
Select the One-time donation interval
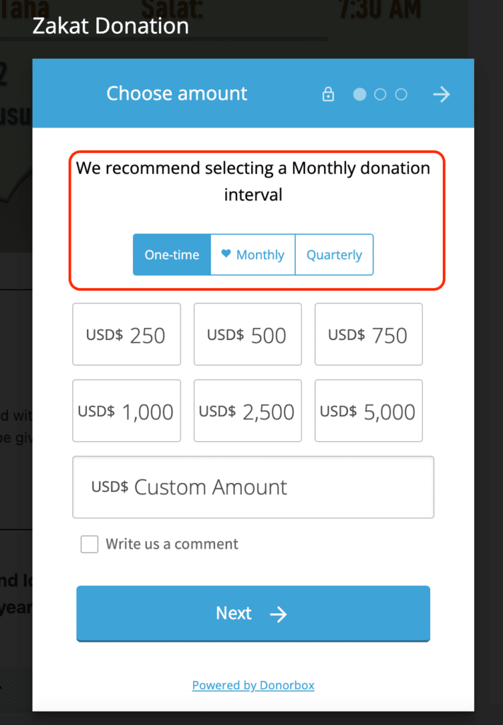pyautogui.click(x=172, y=255)
